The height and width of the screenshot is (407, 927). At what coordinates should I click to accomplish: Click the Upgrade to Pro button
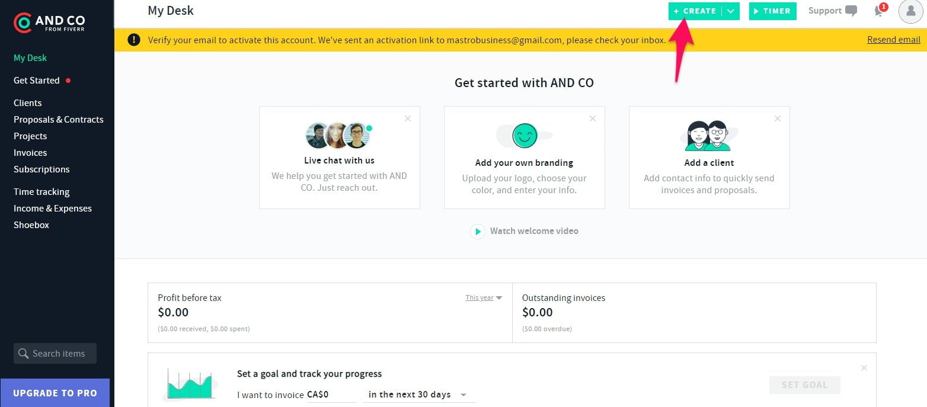(x=55, y=393)
